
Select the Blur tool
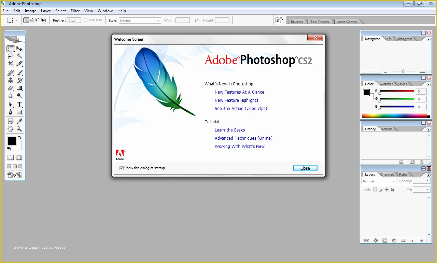(x=11, y=96)
